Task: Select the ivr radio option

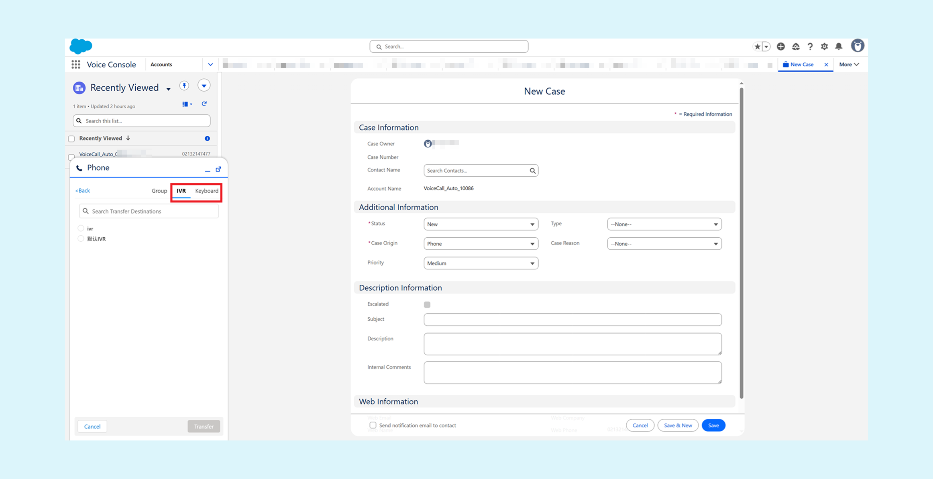Action: [81, 228]
